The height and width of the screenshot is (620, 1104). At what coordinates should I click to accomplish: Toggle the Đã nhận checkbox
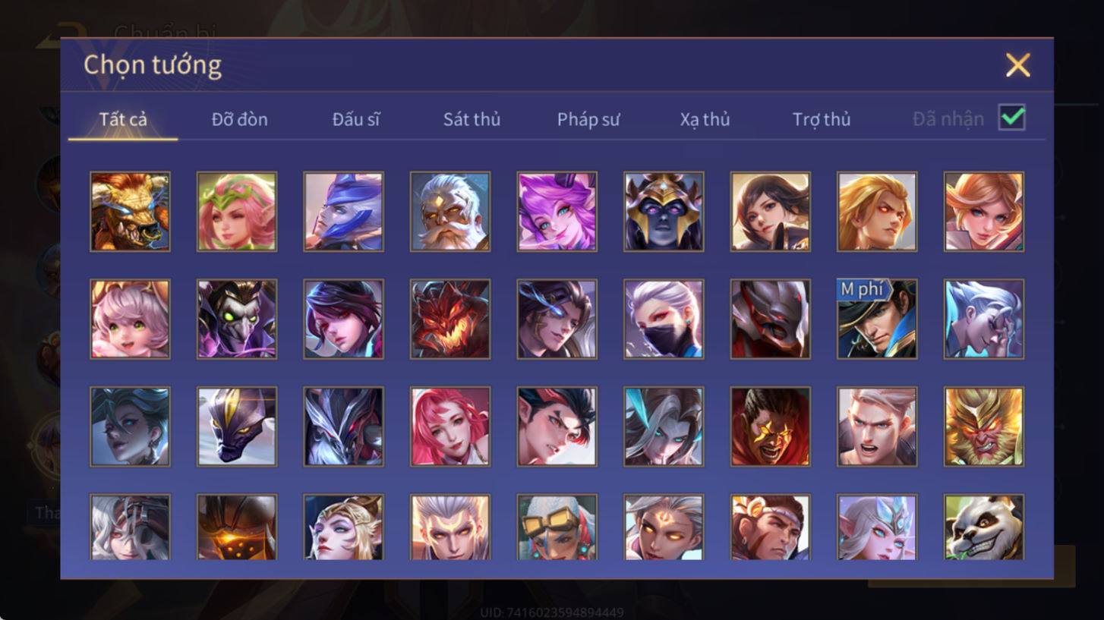1012,118
